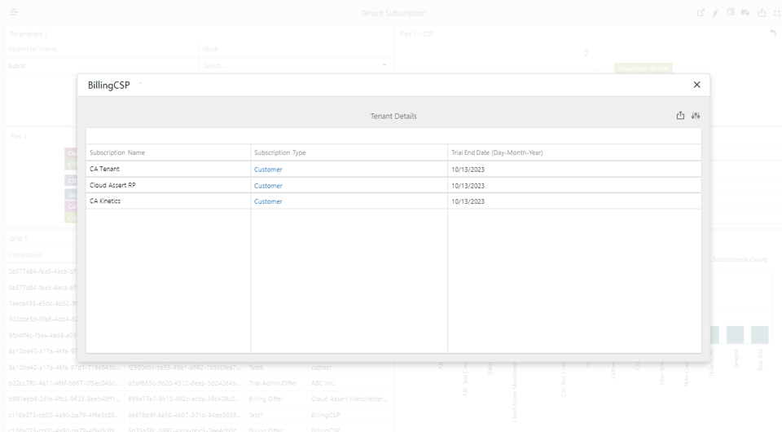This screenshot has width=782, height=432.
Task: Click the open-in-new-window icon in dashboard toolbar
Action: (x=701, y=13)
